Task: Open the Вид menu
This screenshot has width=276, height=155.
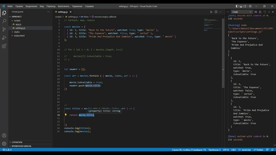Action: click(42, 6)
